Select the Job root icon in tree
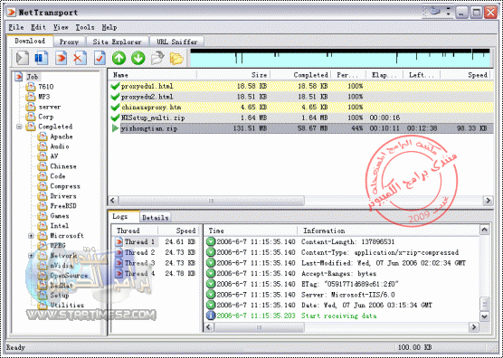 [x=19, y=77]
